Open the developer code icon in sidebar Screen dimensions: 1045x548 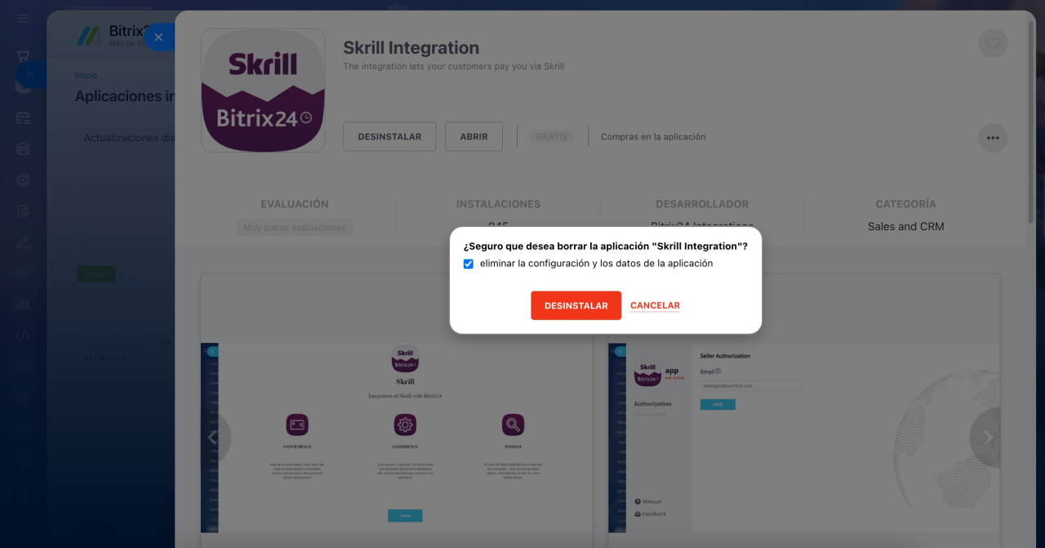[x=23, y=335]
